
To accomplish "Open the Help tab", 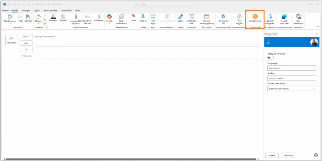I will click(x=78, y=10).
